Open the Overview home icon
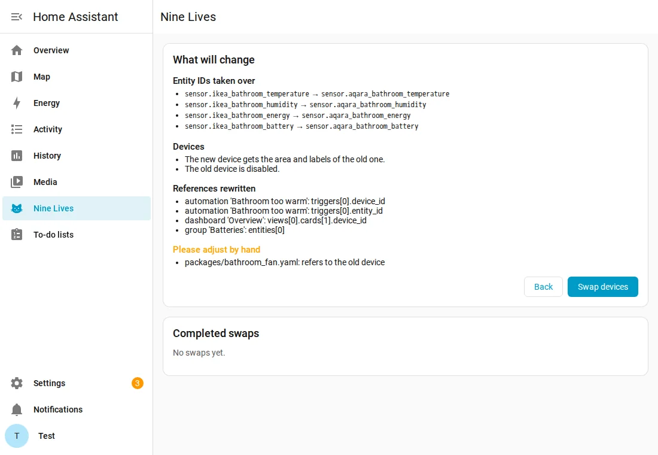The width and height of the screenshot is (658, 455). (17, 50)
